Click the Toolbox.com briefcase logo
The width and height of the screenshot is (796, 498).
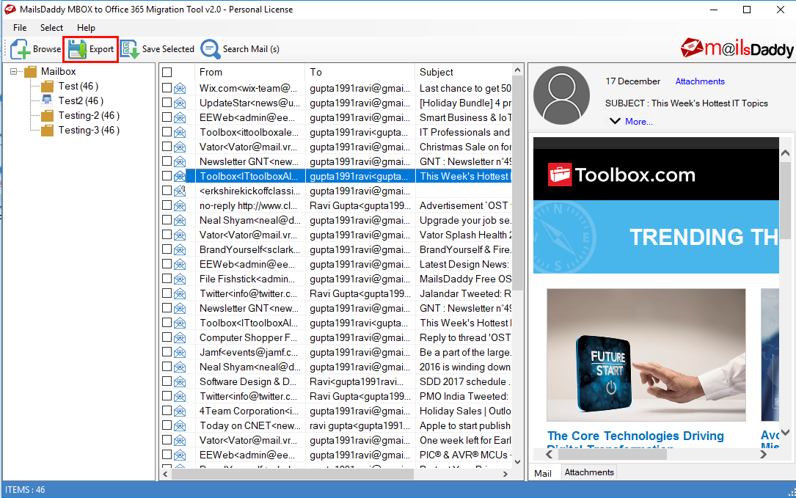coord(560,175)
